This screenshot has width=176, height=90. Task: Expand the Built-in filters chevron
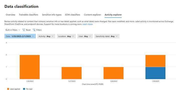coord(19,30)
